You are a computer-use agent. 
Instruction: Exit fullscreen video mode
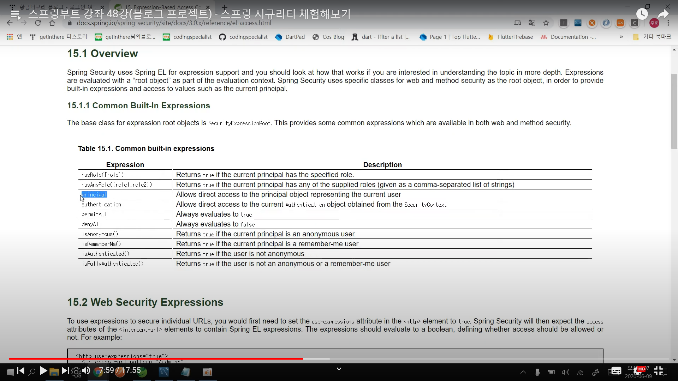click(658, 371)
